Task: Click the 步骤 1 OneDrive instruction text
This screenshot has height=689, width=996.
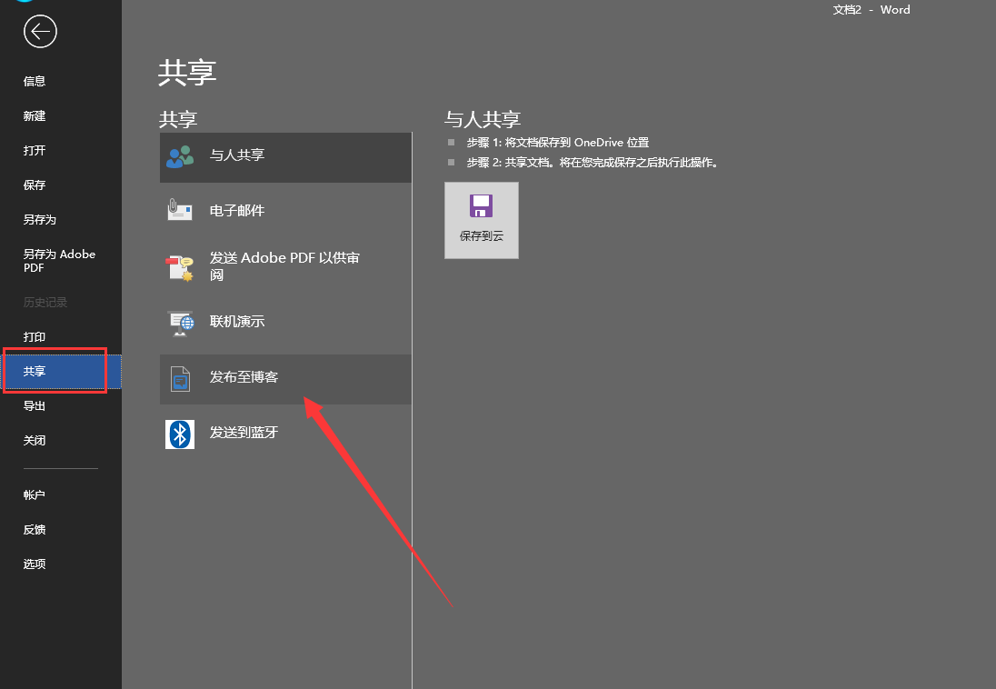Action: pyautogui.click(x=558, y=143)
